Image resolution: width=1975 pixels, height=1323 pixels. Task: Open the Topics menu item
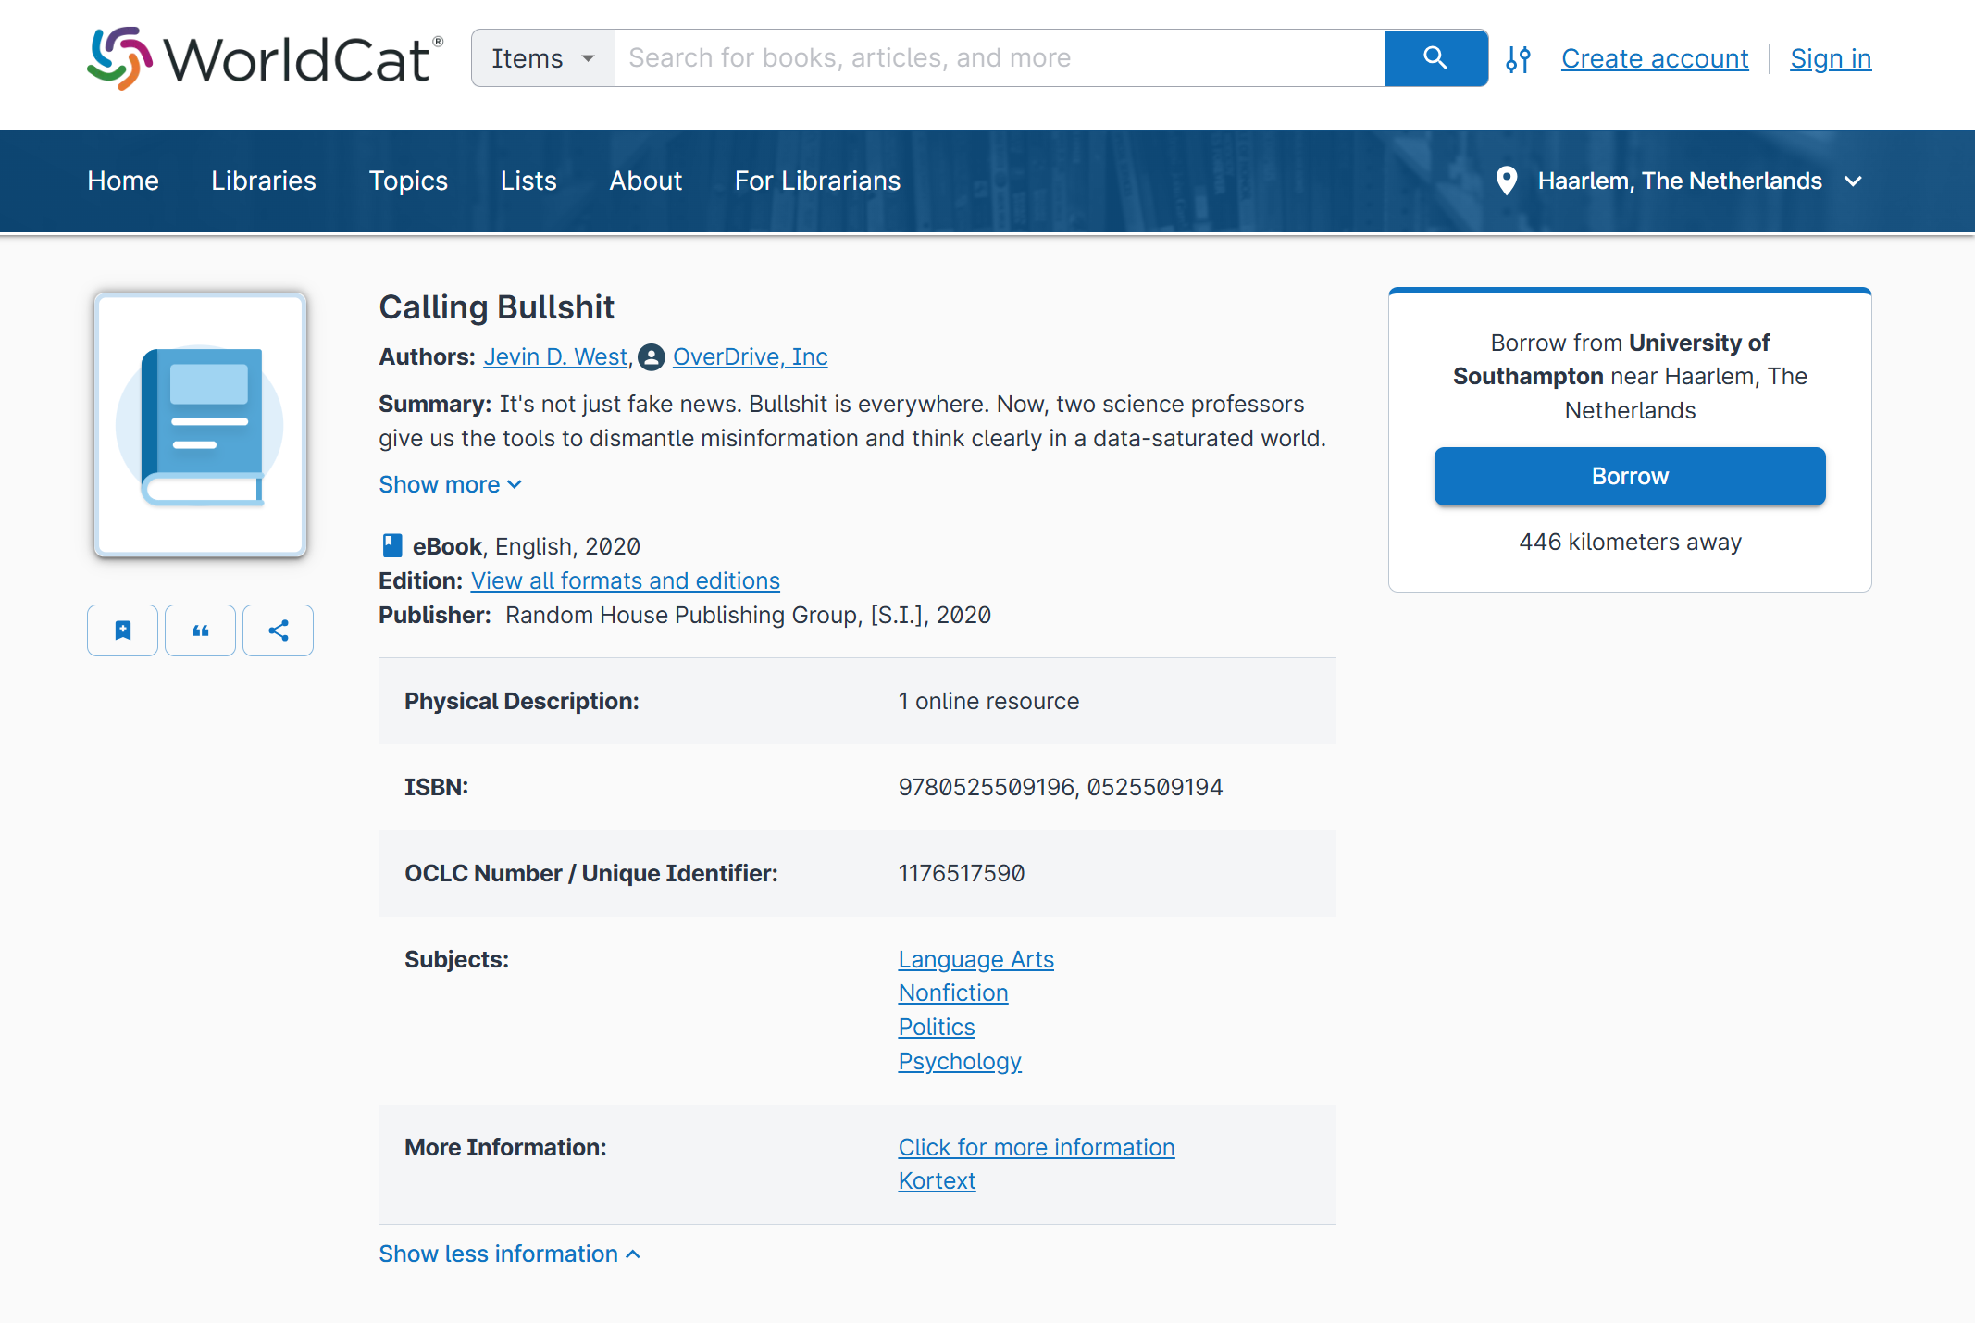pos(408,181)
